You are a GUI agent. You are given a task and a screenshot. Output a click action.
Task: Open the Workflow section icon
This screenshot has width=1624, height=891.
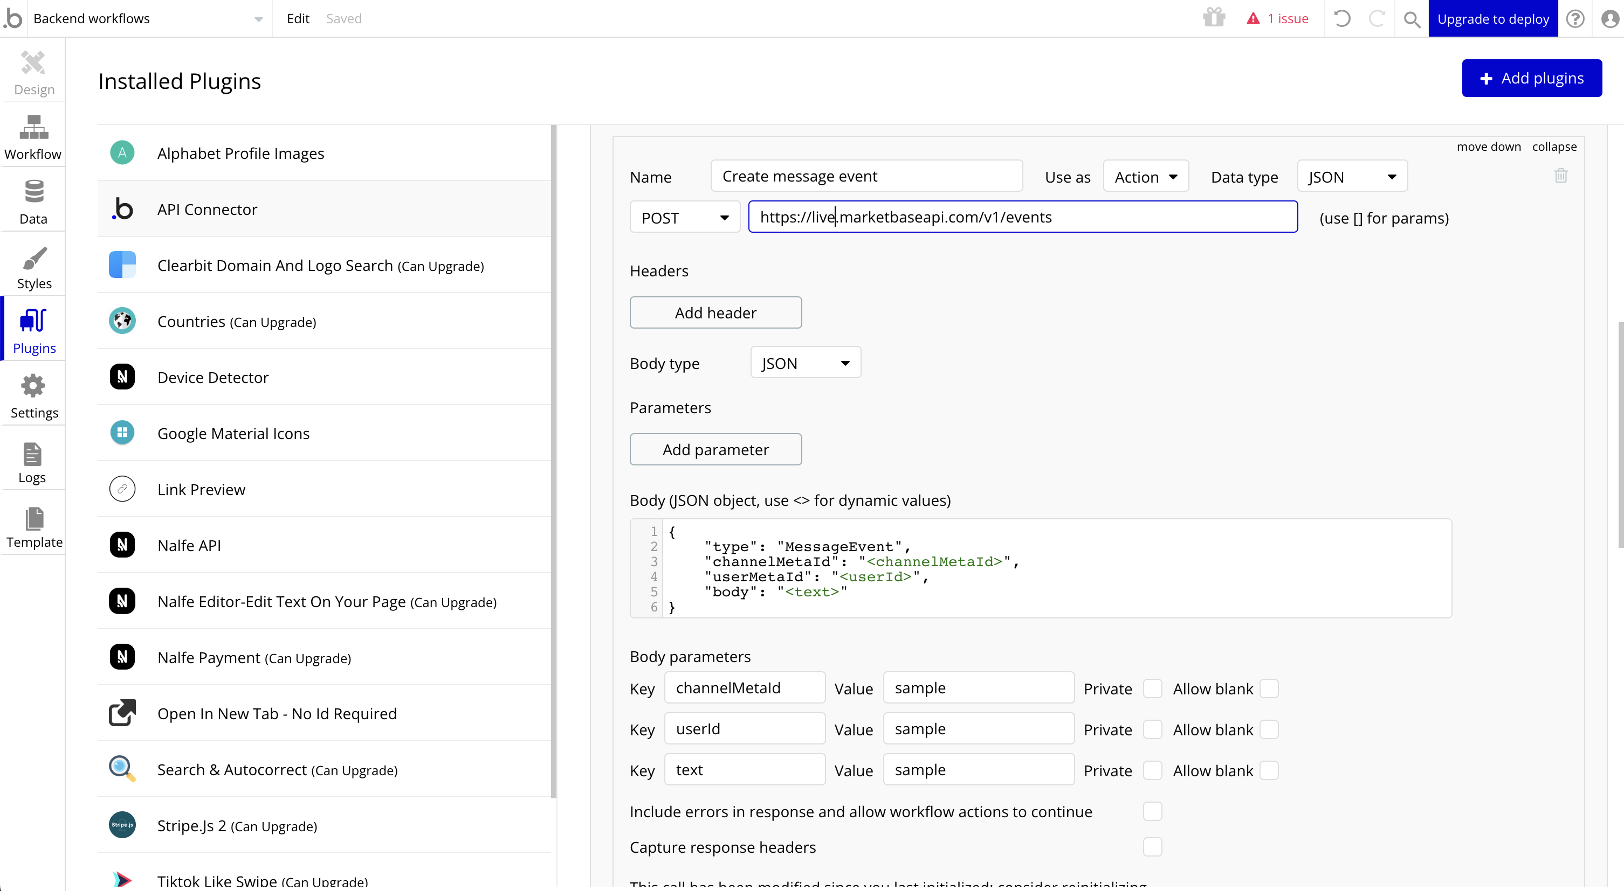(33, 128)
